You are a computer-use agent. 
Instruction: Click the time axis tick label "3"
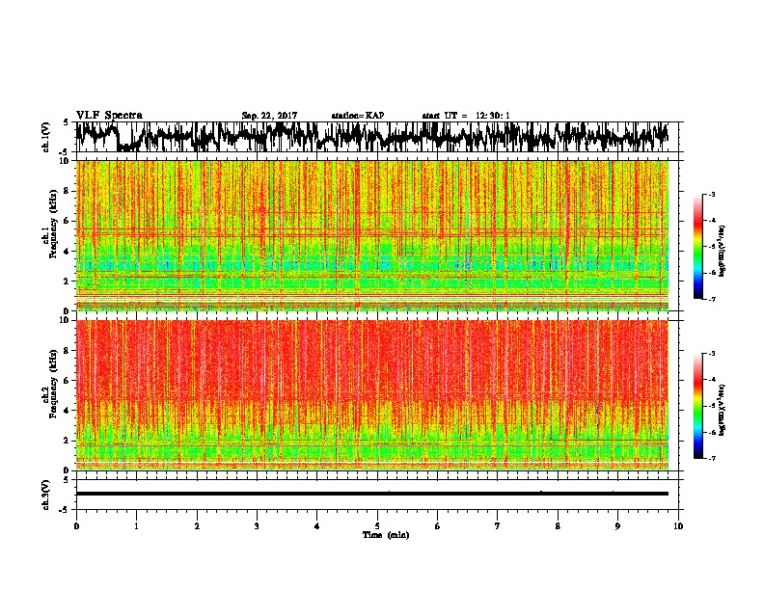pyautogui.click(x=257, y=526)
